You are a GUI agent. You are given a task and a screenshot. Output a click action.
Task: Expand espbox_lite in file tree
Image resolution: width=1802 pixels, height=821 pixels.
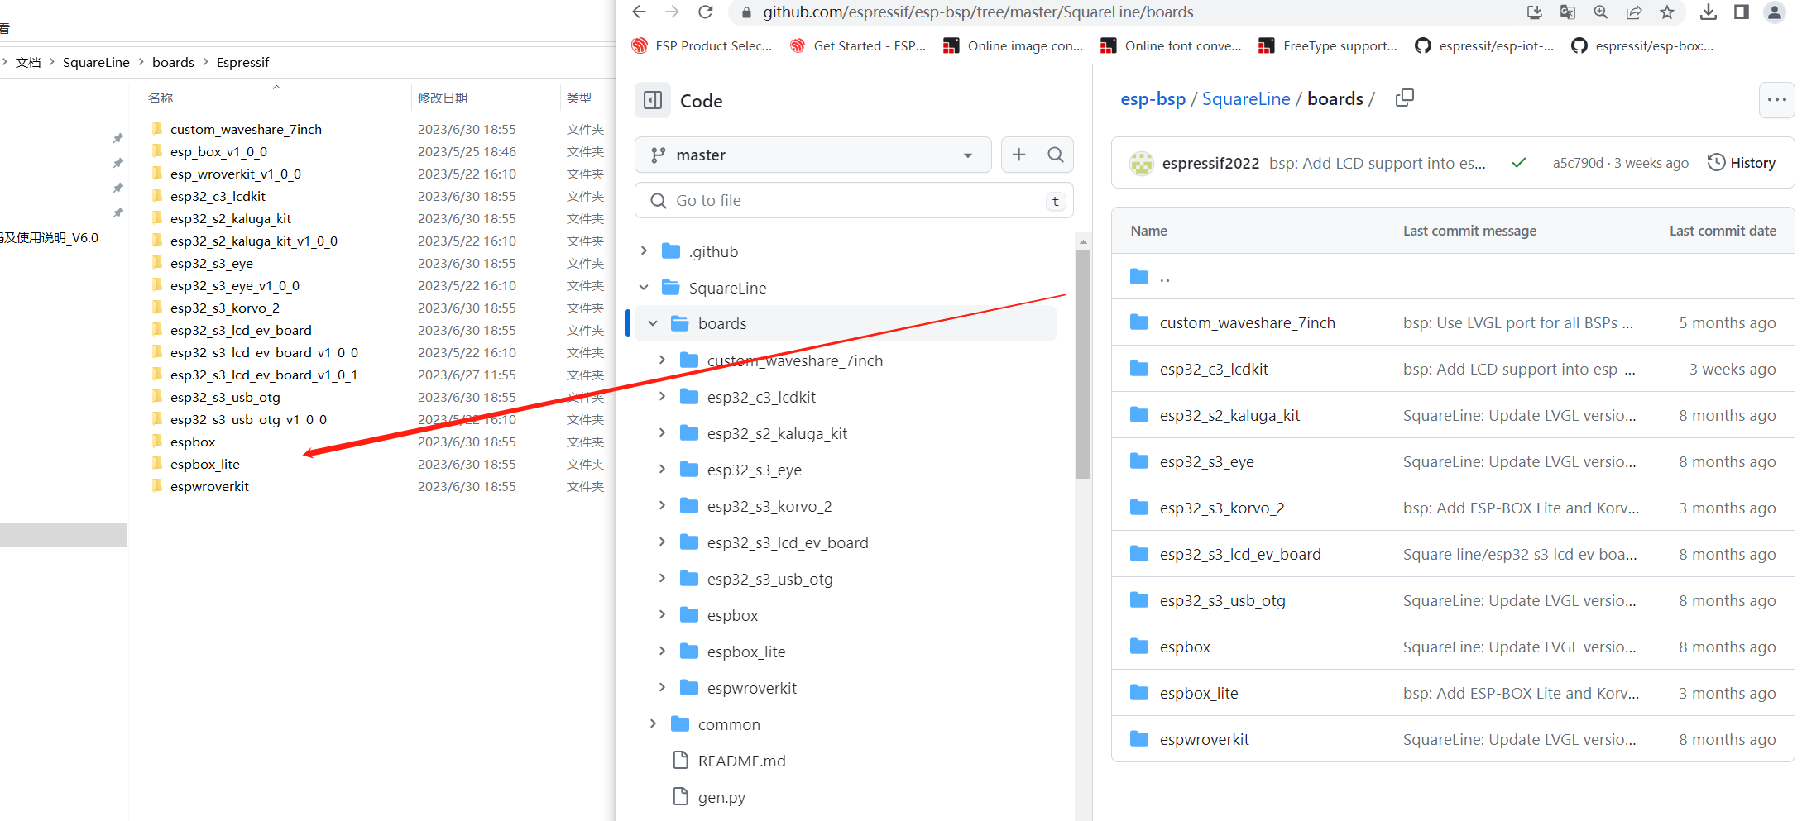click(x=662, y=651)
